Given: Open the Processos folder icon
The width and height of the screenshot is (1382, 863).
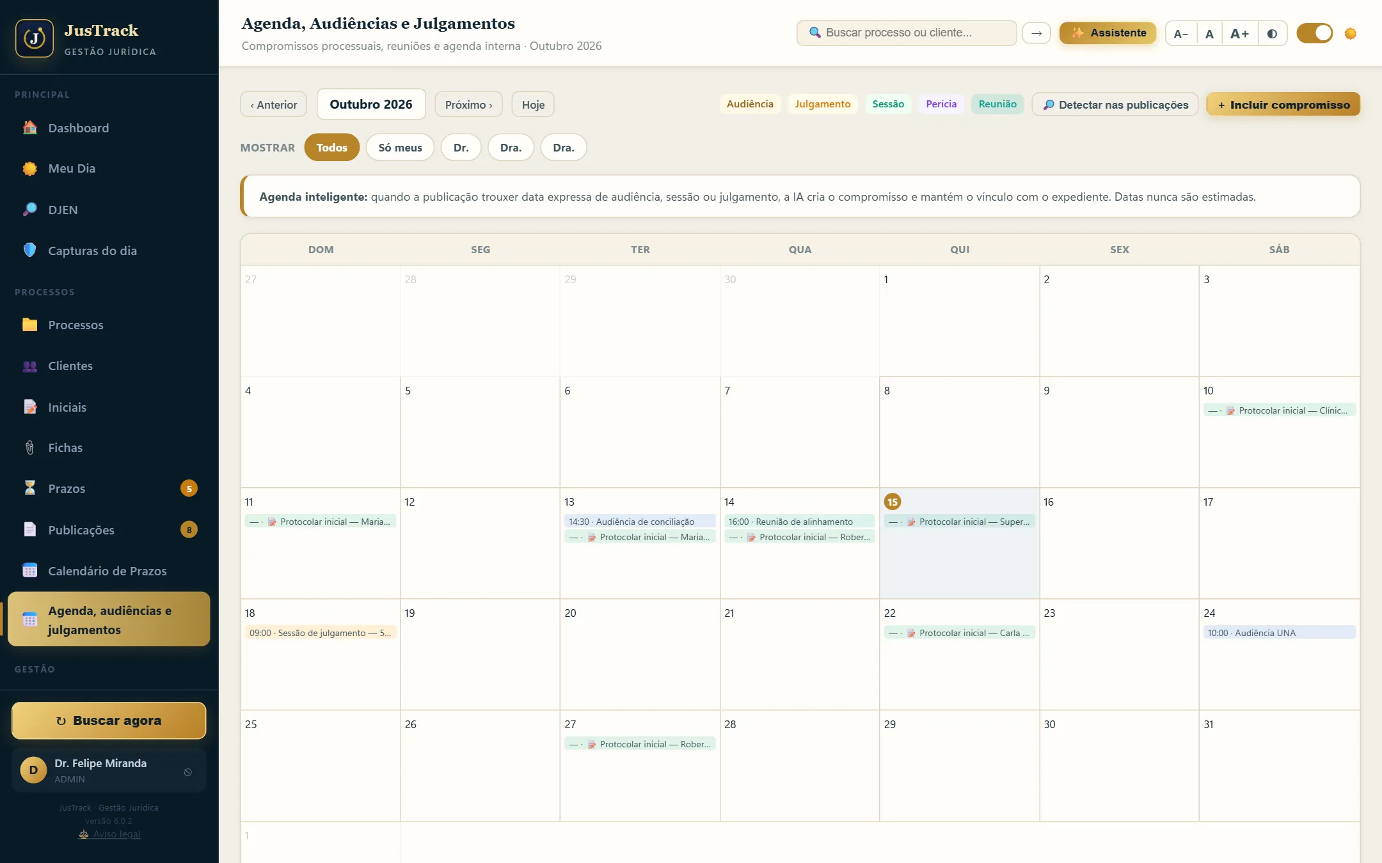Looking at the screenshot, I should (30, 325).
